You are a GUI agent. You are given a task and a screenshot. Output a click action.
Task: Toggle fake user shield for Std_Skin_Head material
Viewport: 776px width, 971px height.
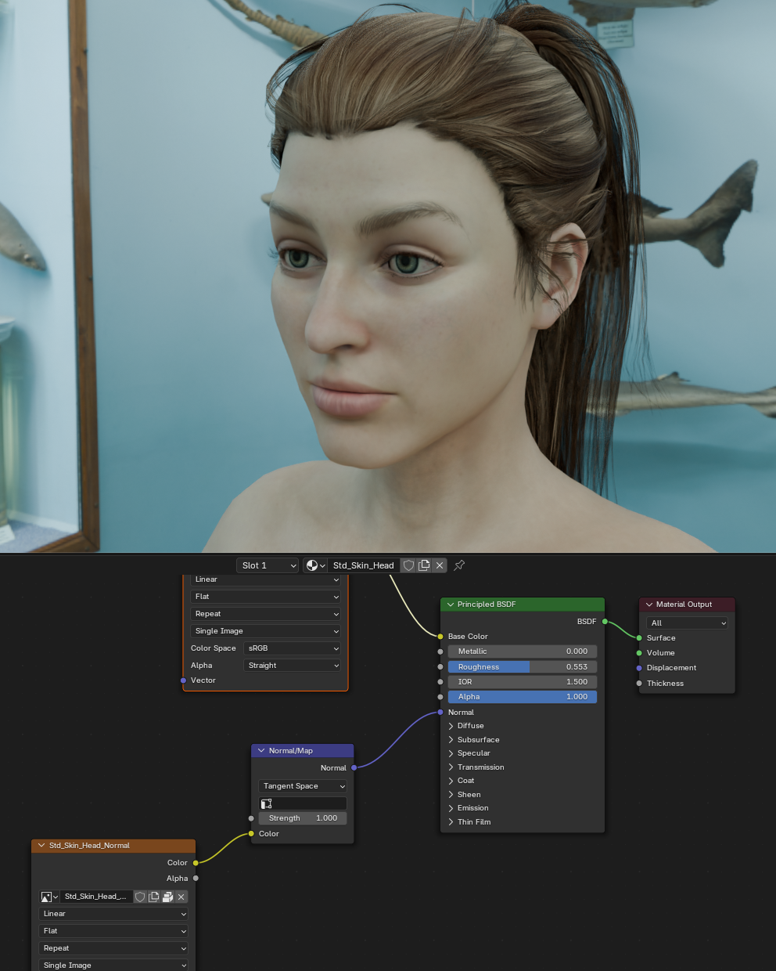click(408, 565)
